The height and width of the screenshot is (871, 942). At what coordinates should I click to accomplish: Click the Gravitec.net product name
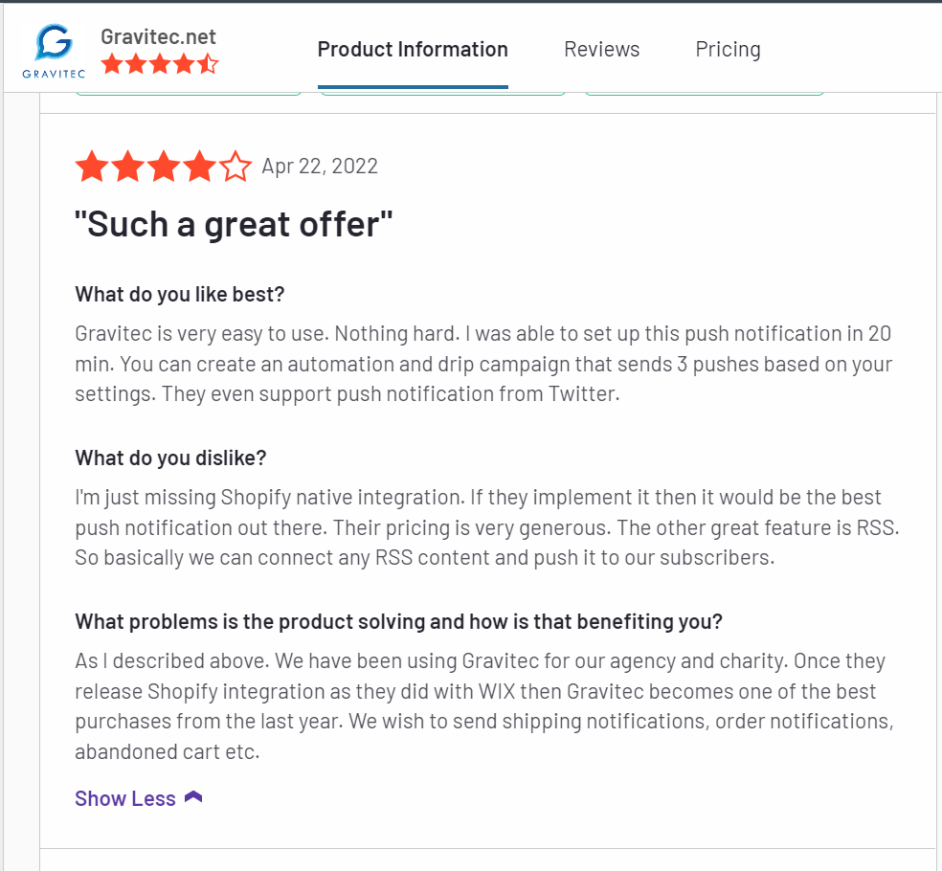(x=158, y=36)
